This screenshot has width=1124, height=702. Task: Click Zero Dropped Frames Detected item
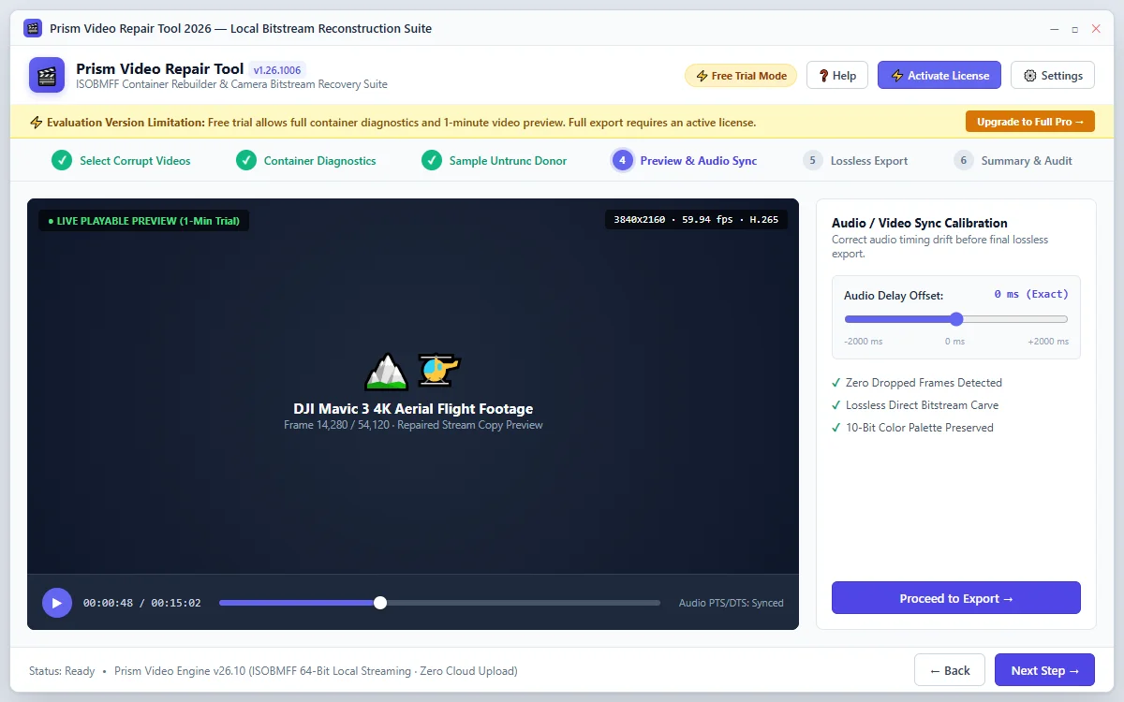(x=917, y=383)
